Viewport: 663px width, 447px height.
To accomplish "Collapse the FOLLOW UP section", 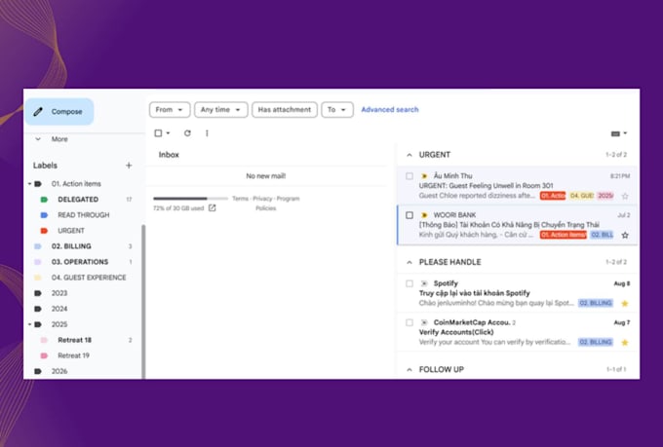I will 409,370.
